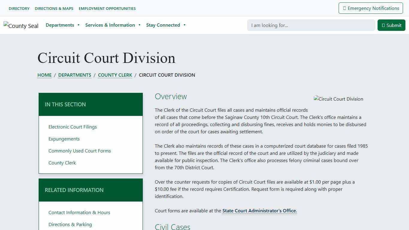Click the County Seal logo

point(21,25)
